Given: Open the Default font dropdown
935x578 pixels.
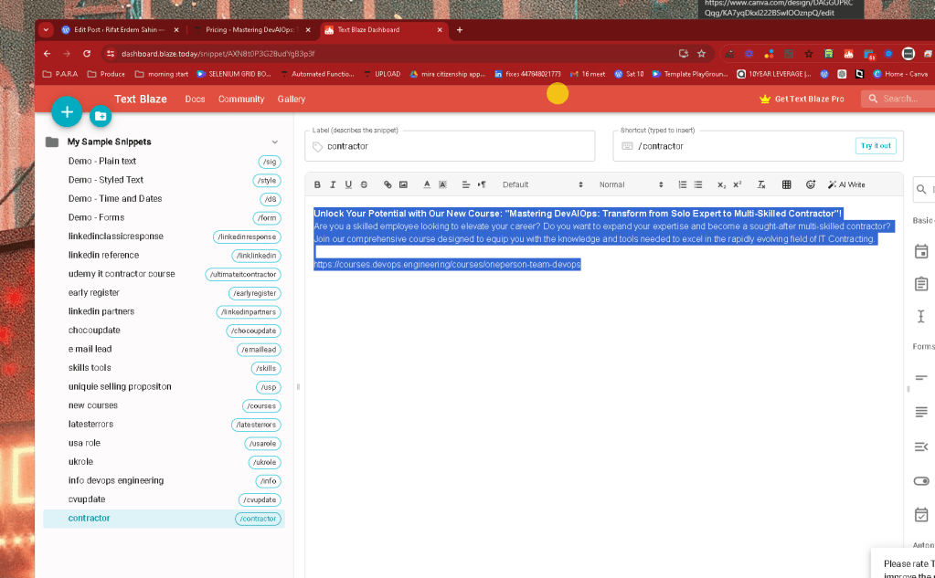Looking at the screenshot, I should [x=542, y=184].
